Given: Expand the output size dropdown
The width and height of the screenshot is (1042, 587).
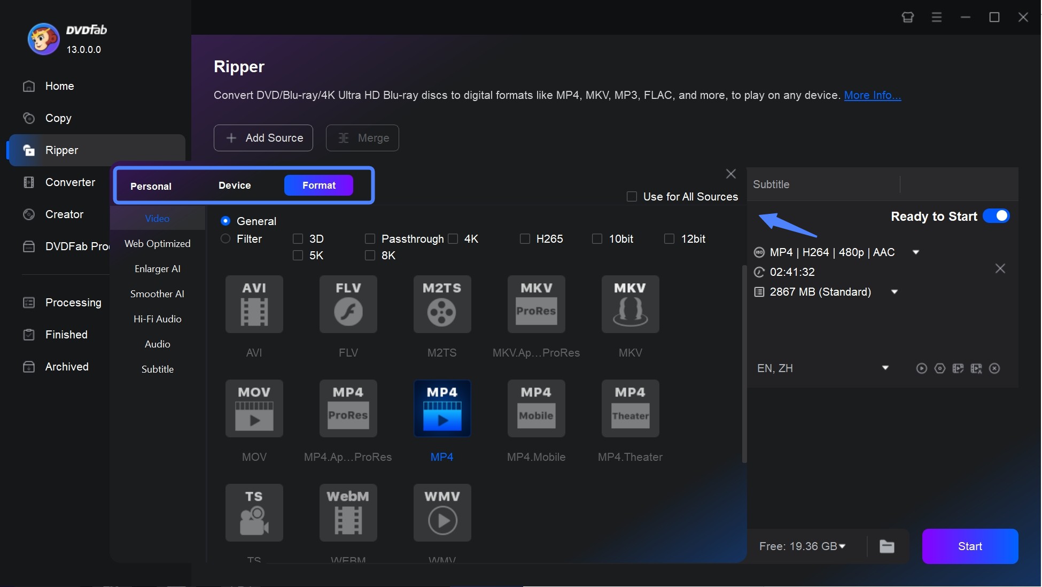Looking at the screenshot, I should [894, 291].
